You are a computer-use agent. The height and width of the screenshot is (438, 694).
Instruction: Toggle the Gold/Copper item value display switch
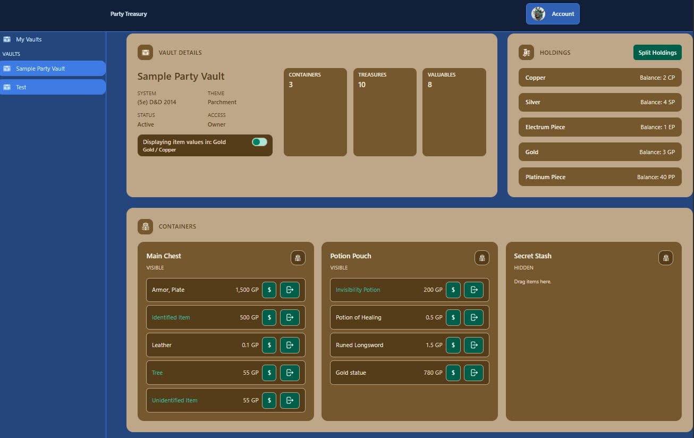[x=259, y=141]
